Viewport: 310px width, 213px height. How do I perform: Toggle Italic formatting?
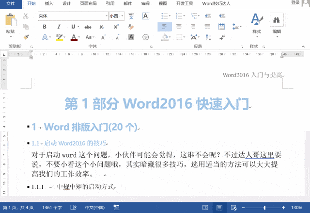[59, 27]
